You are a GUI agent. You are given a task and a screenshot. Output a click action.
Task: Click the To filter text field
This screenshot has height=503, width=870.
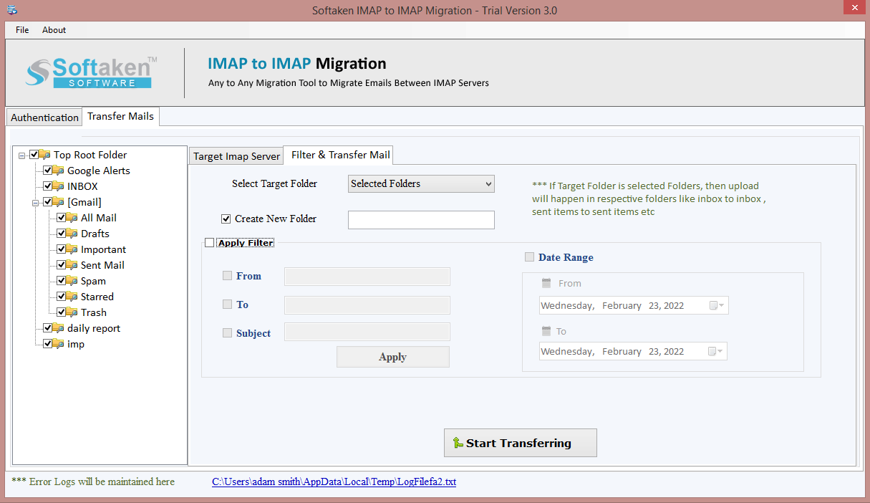pos(367,305)
